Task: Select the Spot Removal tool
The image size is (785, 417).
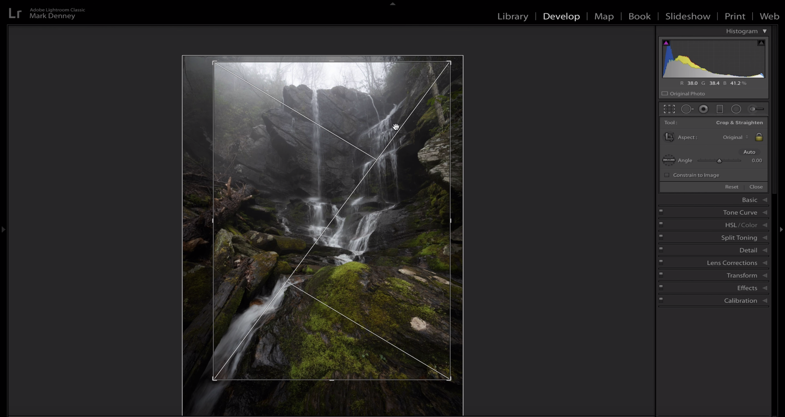Action: 688,109
